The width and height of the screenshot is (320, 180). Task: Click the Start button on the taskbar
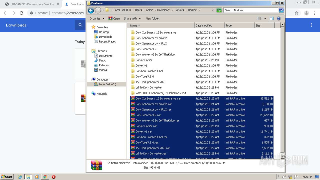click(7, 176)
